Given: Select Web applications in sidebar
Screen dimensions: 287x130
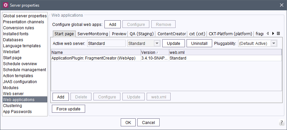Looking at the screenshot, I should pos(25,100).
